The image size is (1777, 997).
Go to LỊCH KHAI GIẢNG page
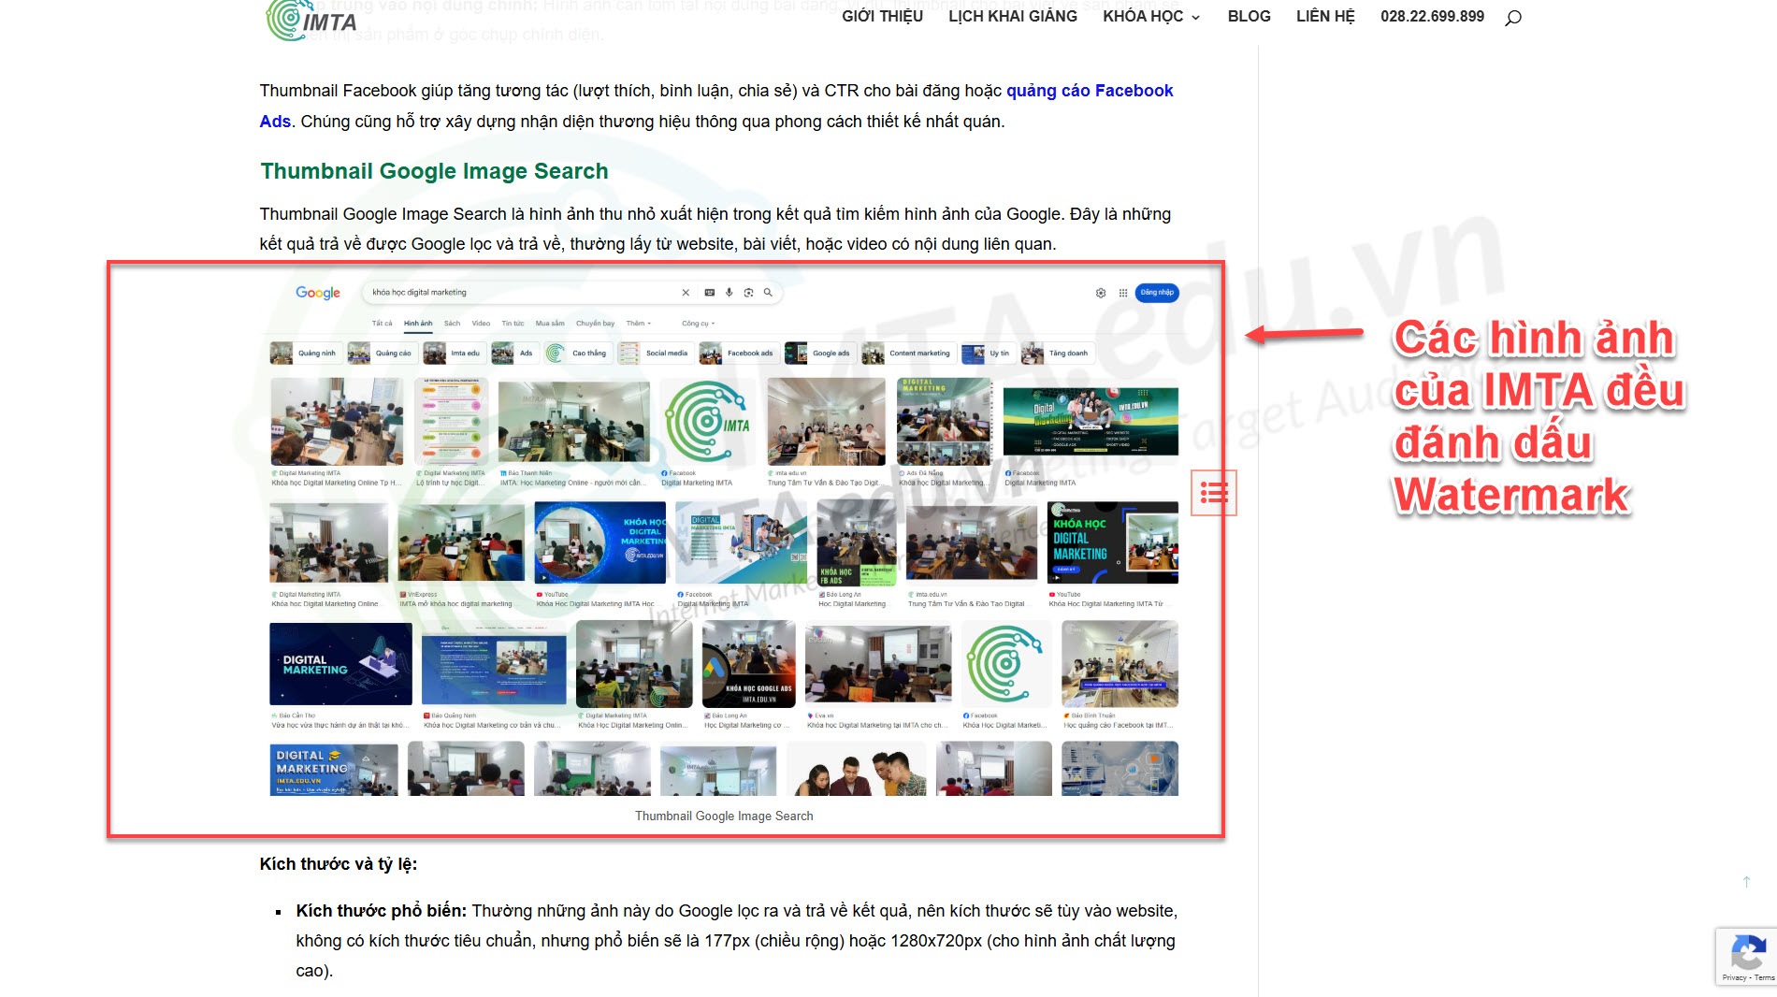(1013, 17)
